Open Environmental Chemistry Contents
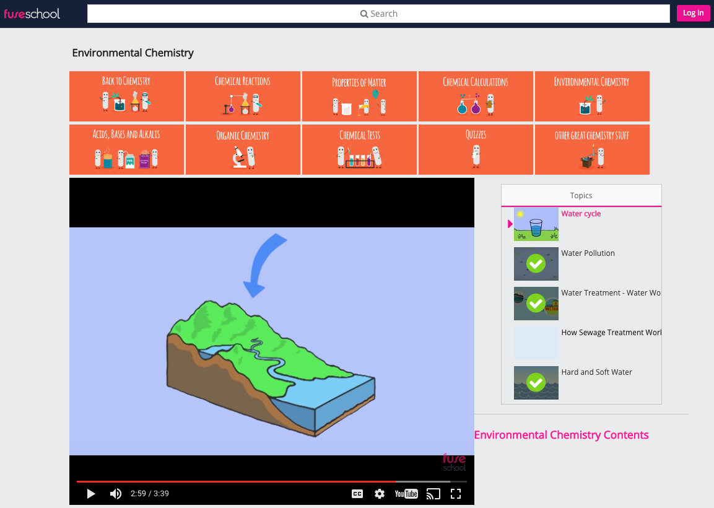714x508 pixels. 562,435
